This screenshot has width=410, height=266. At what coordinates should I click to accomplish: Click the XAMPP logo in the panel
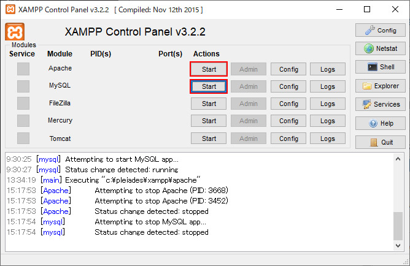(15, 32)
